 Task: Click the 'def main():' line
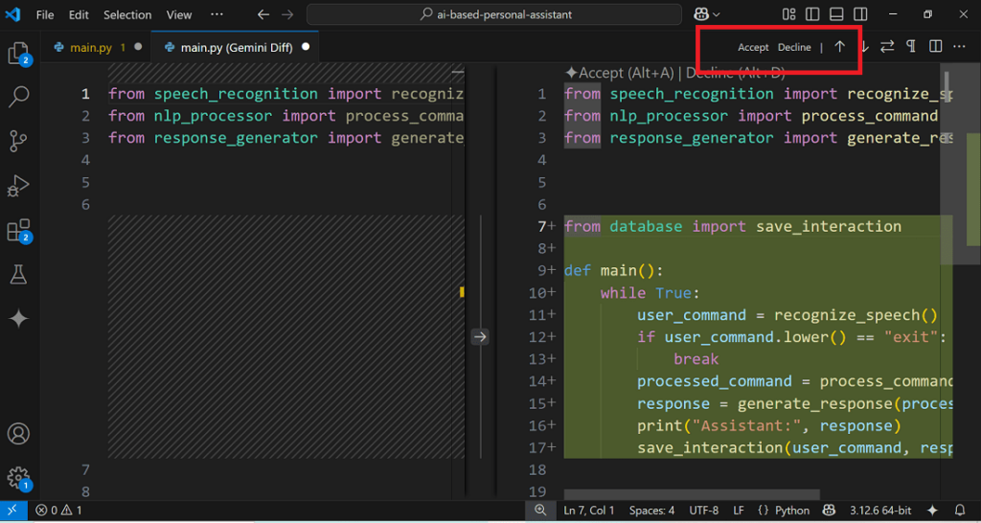613,271
